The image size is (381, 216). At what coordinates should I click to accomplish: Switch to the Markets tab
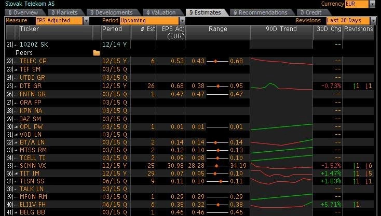coord(65,12)
